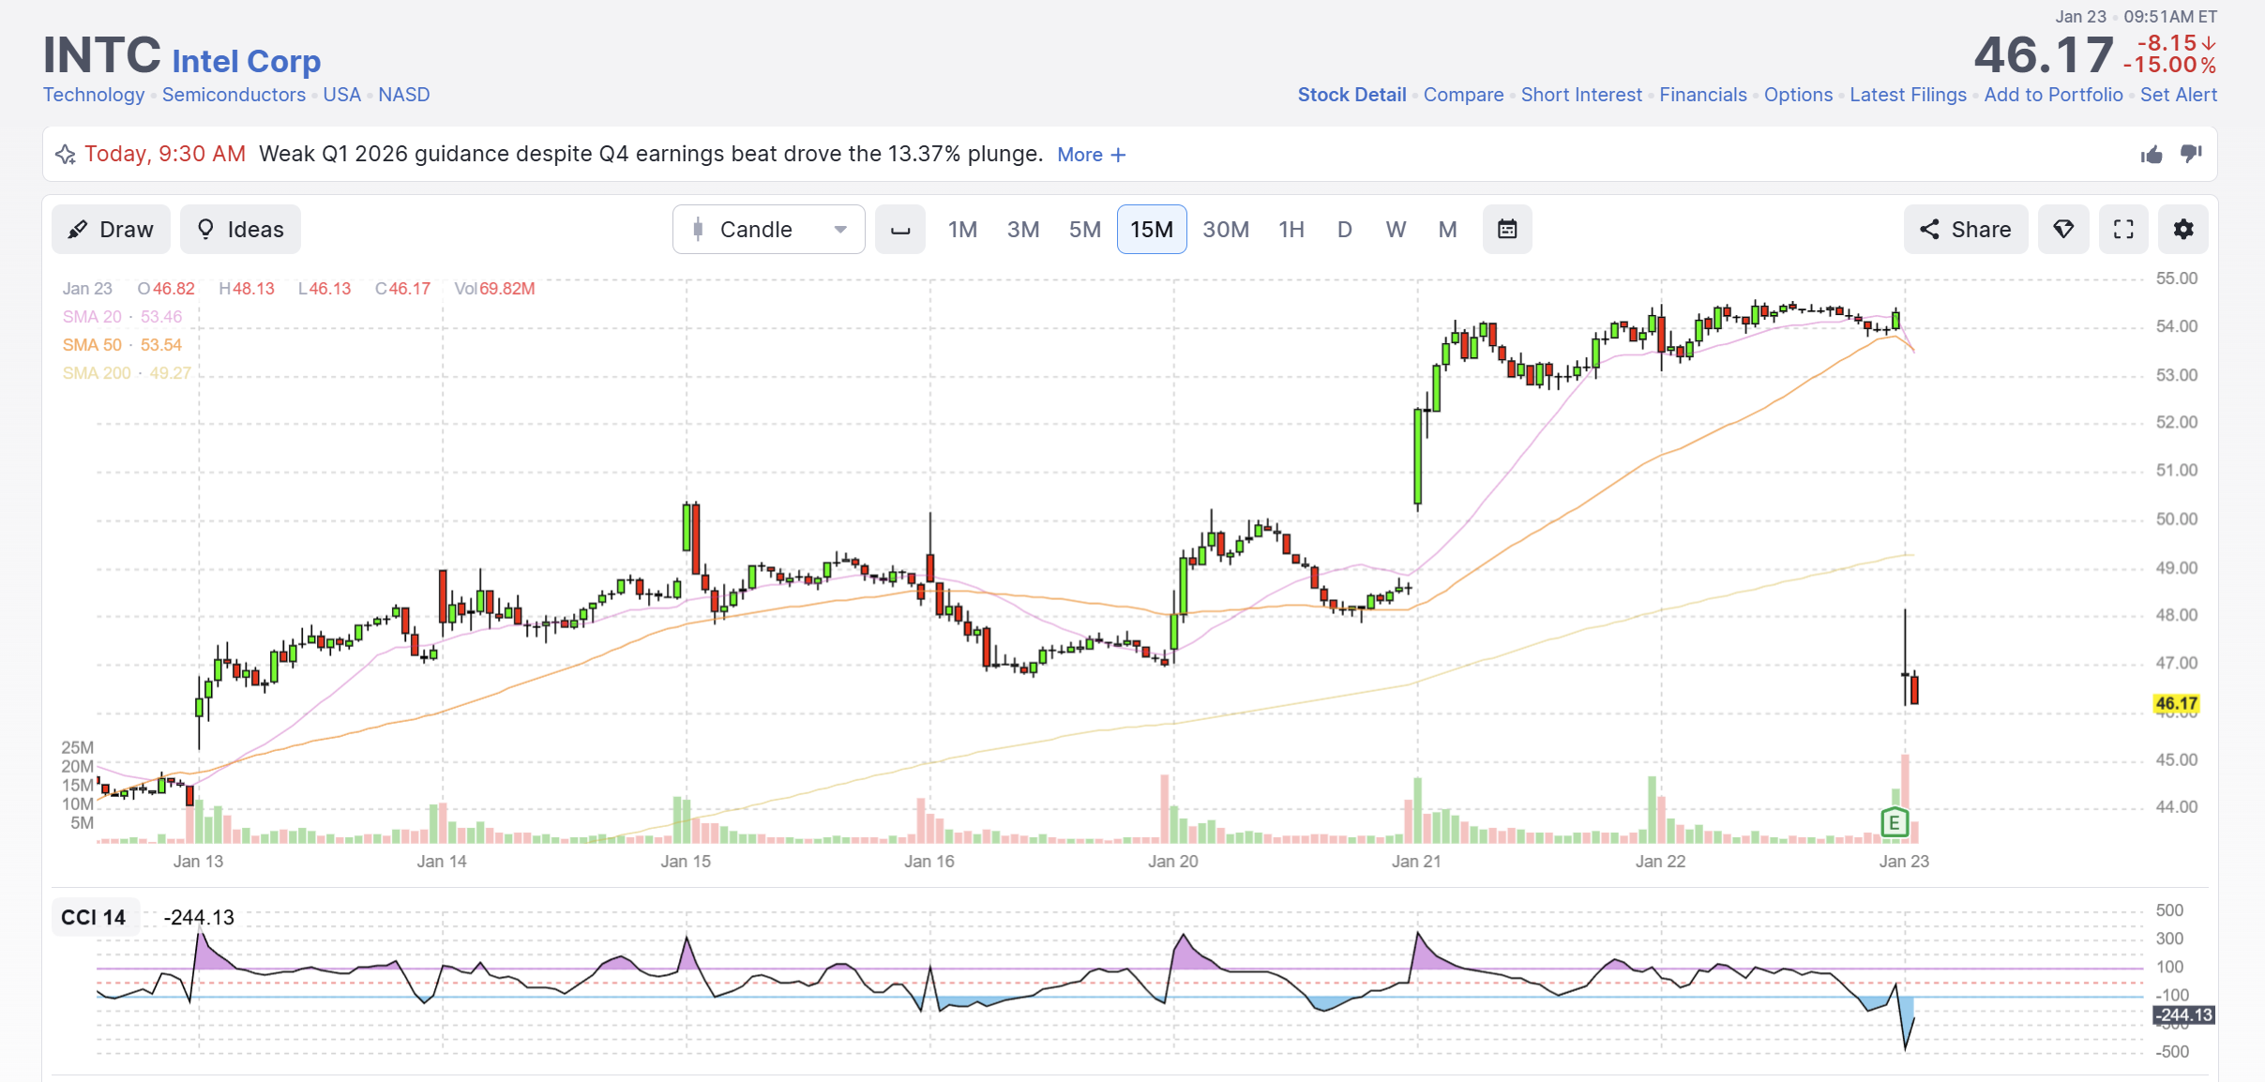Open the Ideas menu
Viewport: 2265px width, 1082px height.
240,230
